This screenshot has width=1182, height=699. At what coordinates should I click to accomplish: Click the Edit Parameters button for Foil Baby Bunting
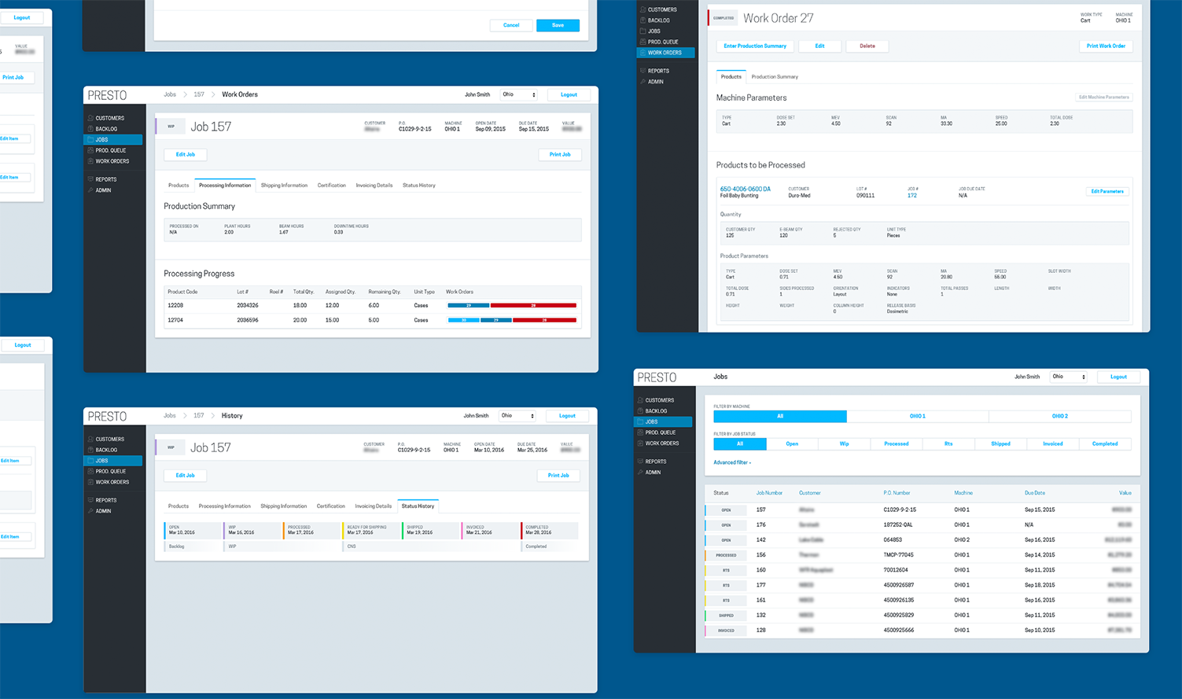coord(1107,192)
